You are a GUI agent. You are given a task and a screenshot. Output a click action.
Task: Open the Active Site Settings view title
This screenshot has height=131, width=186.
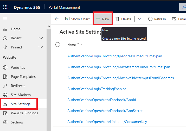point(81,32)
